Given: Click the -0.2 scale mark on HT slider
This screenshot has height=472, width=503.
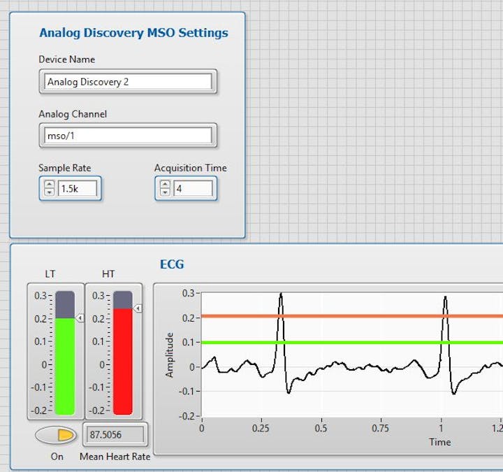Looking at the screenshot, I should (97, 410).
